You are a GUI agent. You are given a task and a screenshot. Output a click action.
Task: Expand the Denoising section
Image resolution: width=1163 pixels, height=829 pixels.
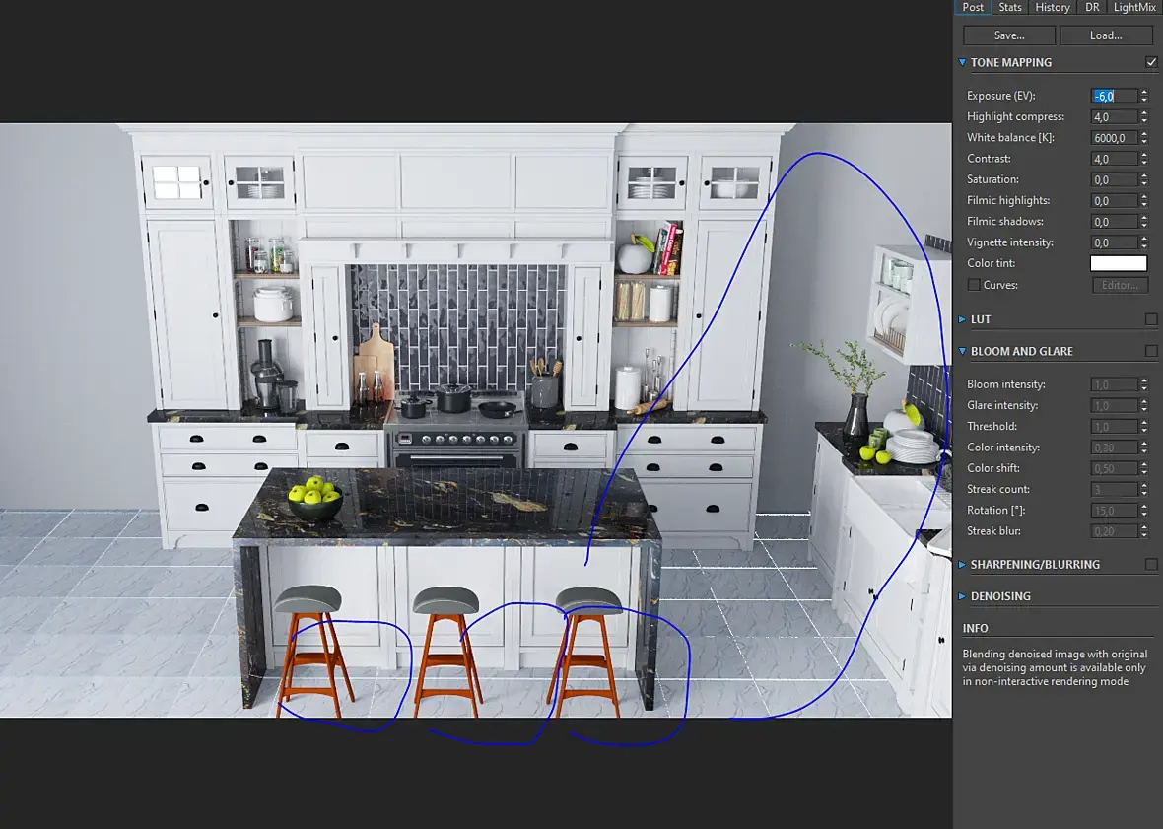[963, 596]
